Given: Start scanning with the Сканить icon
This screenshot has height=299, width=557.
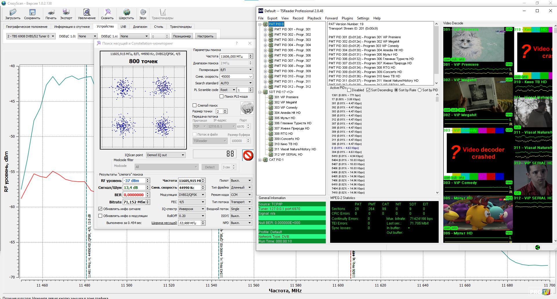Looking at the screenshot, I should click(x=107, y=12).
